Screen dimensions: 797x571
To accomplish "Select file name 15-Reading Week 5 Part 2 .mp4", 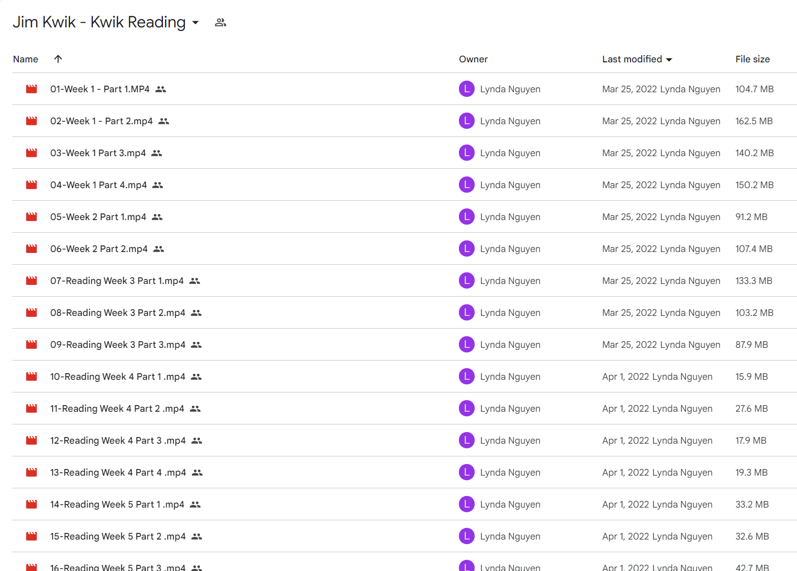I will click(118, 536).
